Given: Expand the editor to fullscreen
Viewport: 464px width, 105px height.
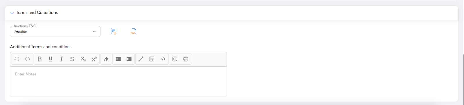Looking at the screenshot, I should coord(141,59).
